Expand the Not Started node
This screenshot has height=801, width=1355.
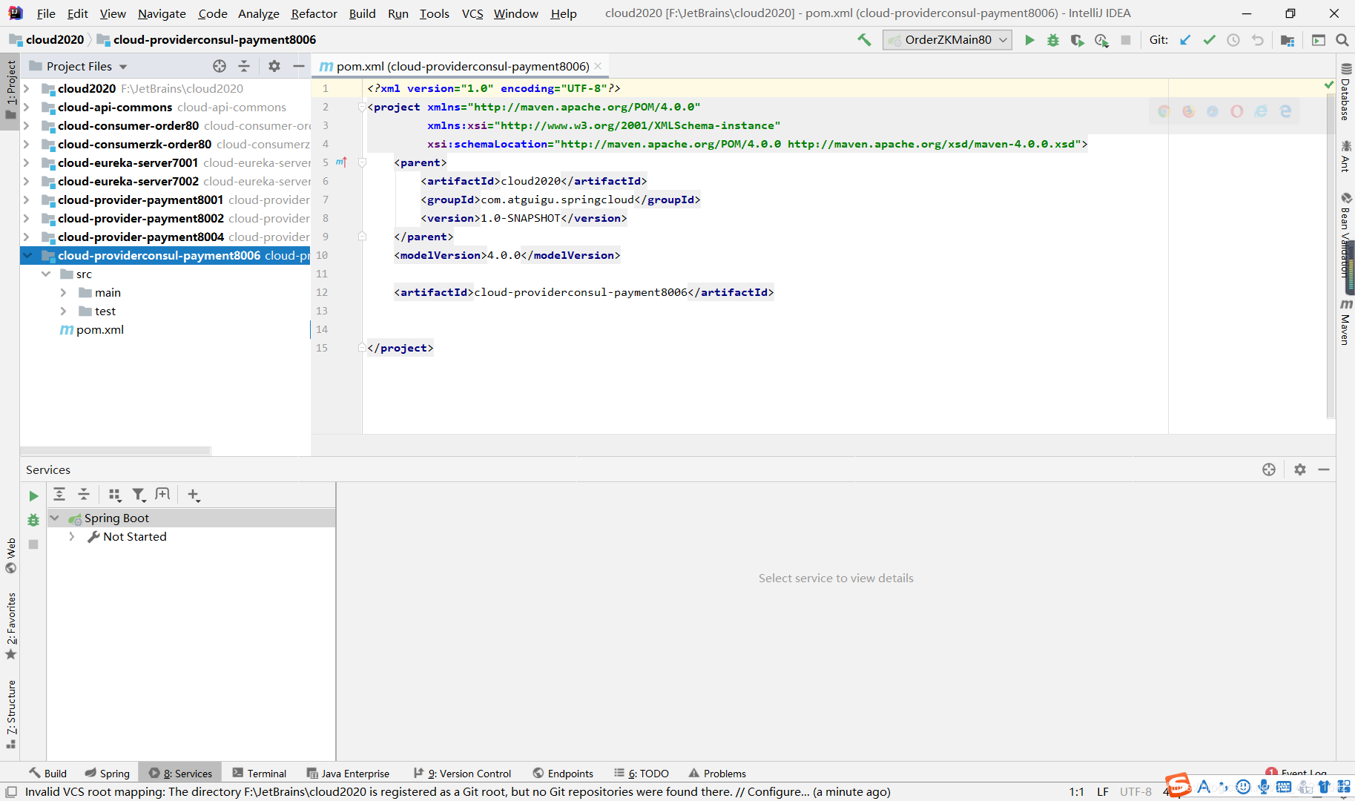point(72,536)
